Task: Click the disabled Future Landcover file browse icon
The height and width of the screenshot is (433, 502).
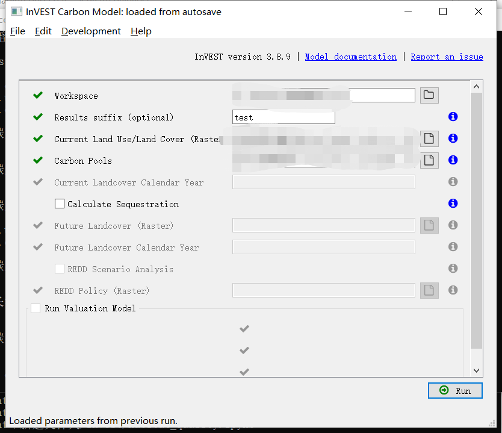Action: click(429, 225)
